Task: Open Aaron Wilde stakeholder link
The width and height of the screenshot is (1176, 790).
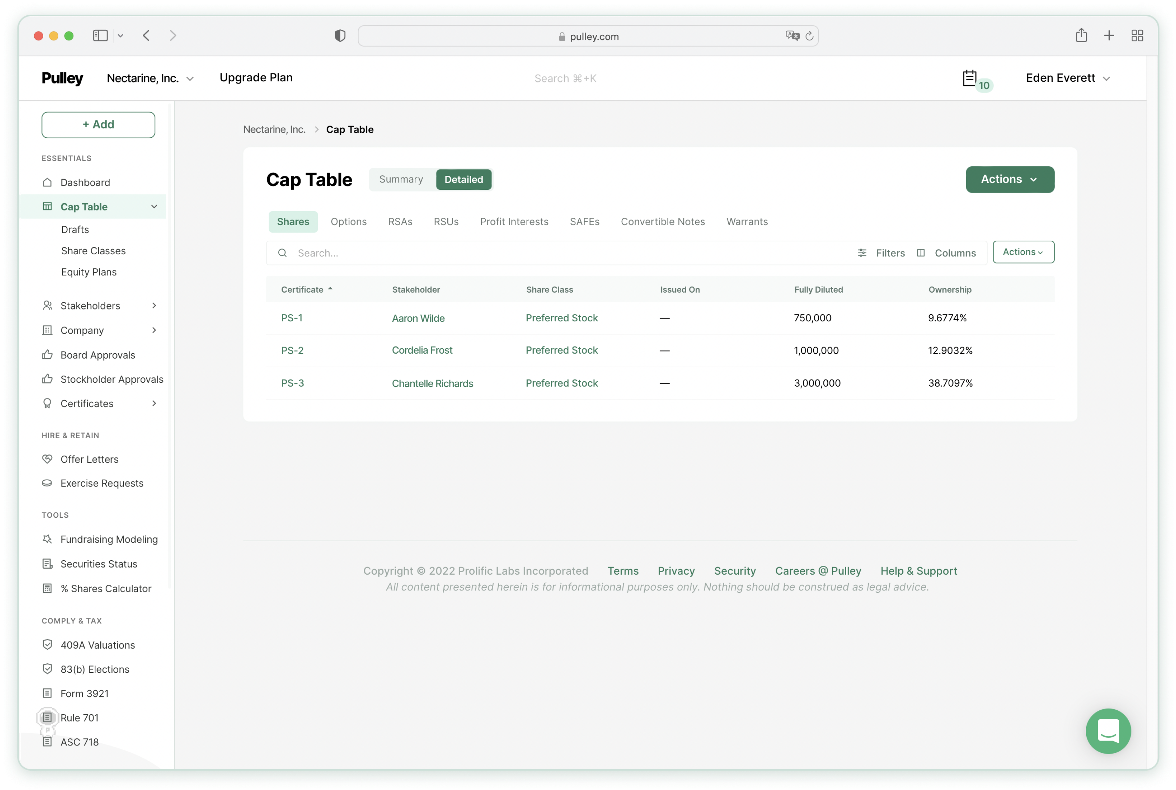Action: (x=418, y=319)
